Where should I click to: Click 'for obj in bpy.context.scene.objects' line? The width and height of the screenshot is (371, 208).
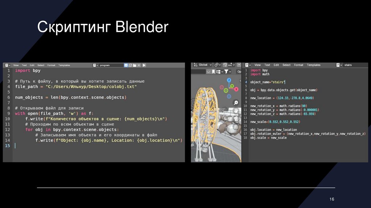click(72, 129)
